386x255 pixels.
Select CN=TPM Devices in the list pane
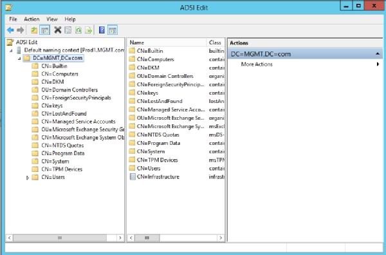(158, 160)
